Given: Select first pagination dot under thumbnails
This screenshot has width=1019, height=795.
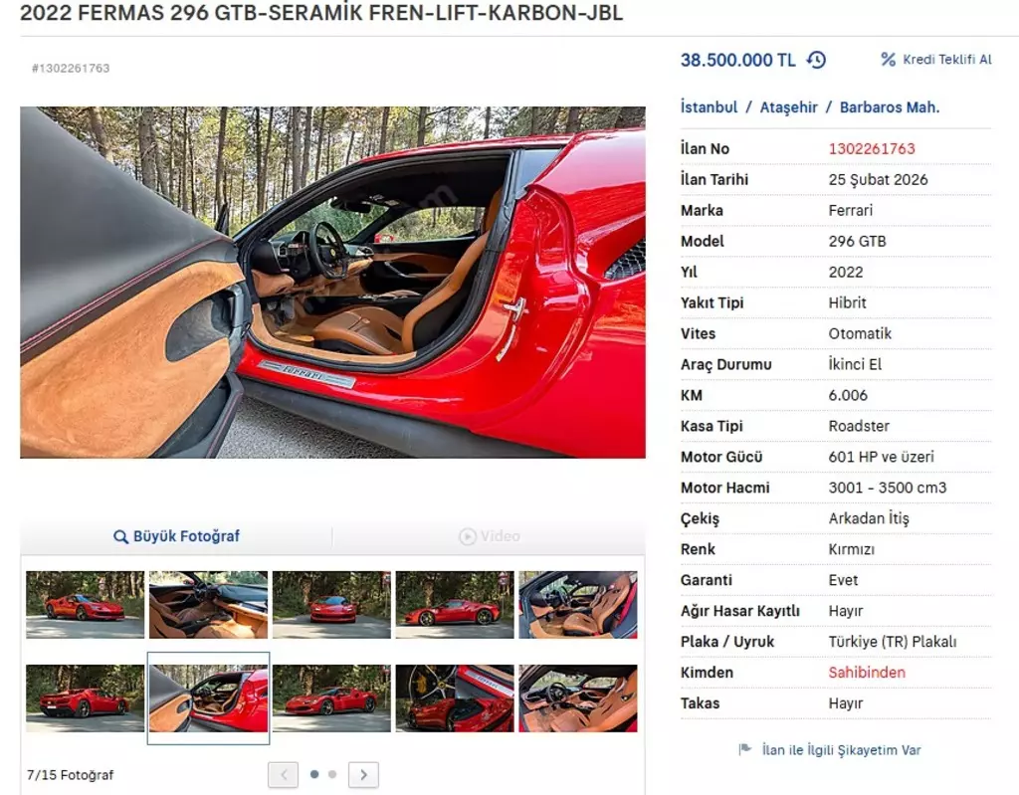Looking at the screenshot, I should [314, 774].
